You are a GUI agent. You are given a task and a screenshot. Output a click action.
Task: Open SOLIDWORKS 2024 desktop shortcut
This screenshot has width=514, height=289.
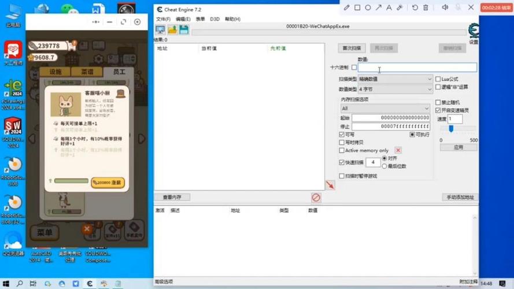tap(13, 132)
